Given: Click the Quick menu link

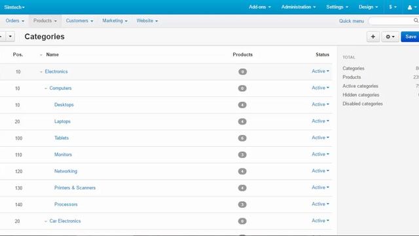Looking at the screenshot, I should point(352,21).
